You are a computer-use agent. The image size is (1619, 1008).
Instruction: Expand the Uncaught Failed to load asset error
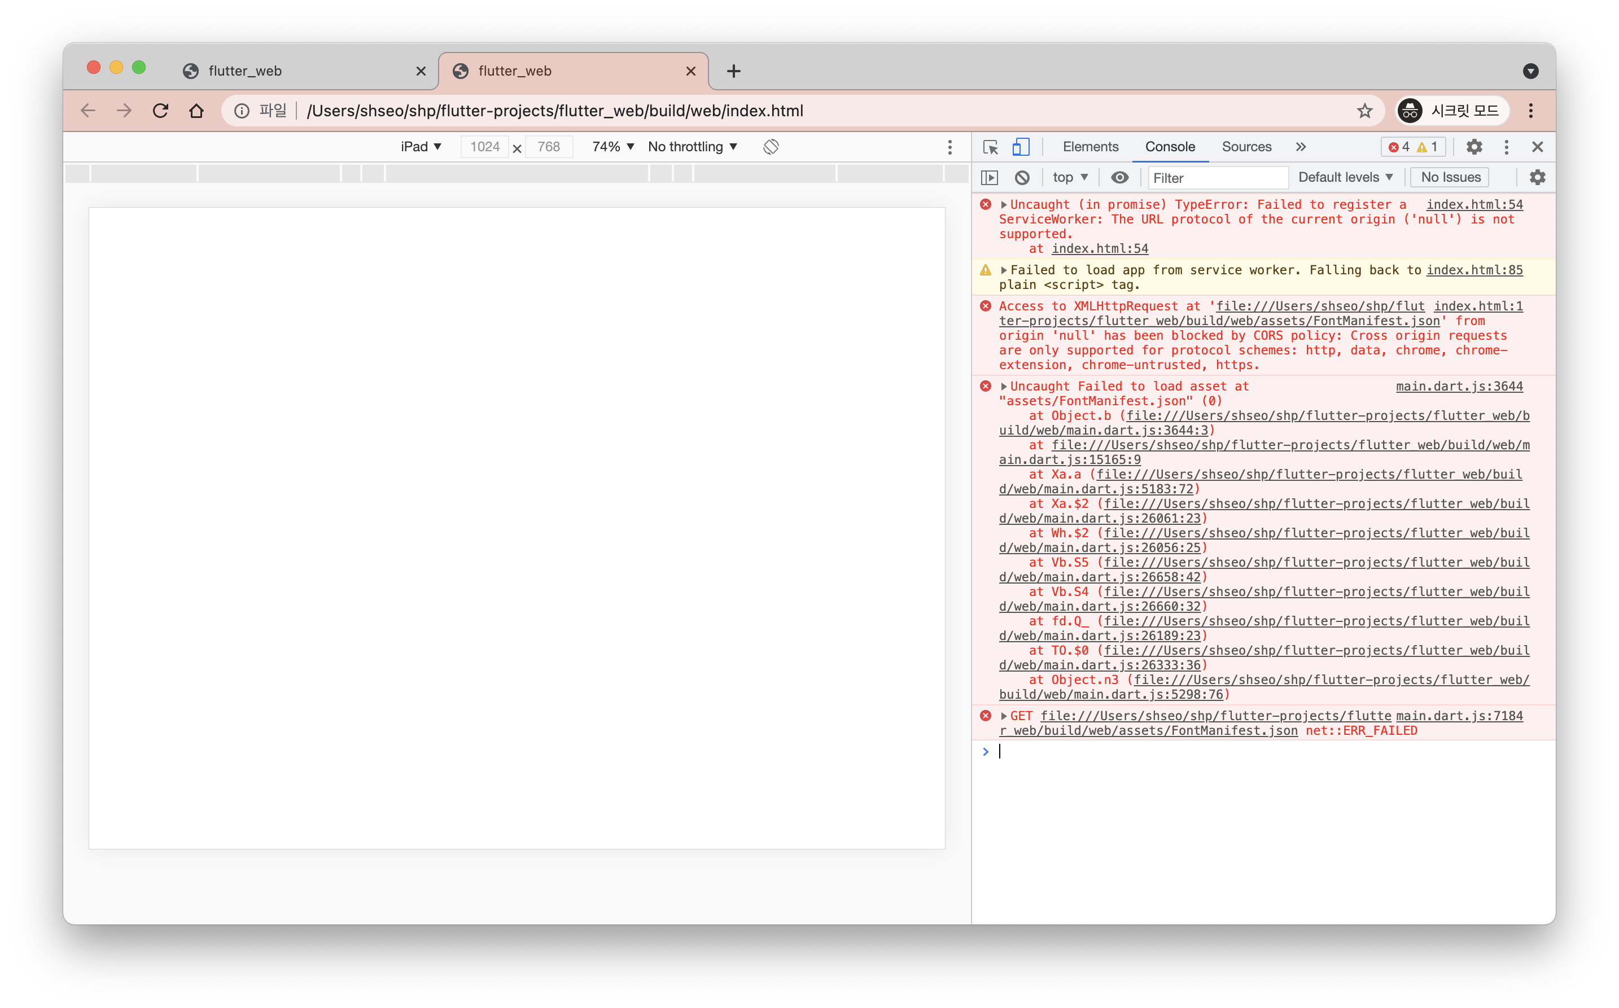(1004, 387)
